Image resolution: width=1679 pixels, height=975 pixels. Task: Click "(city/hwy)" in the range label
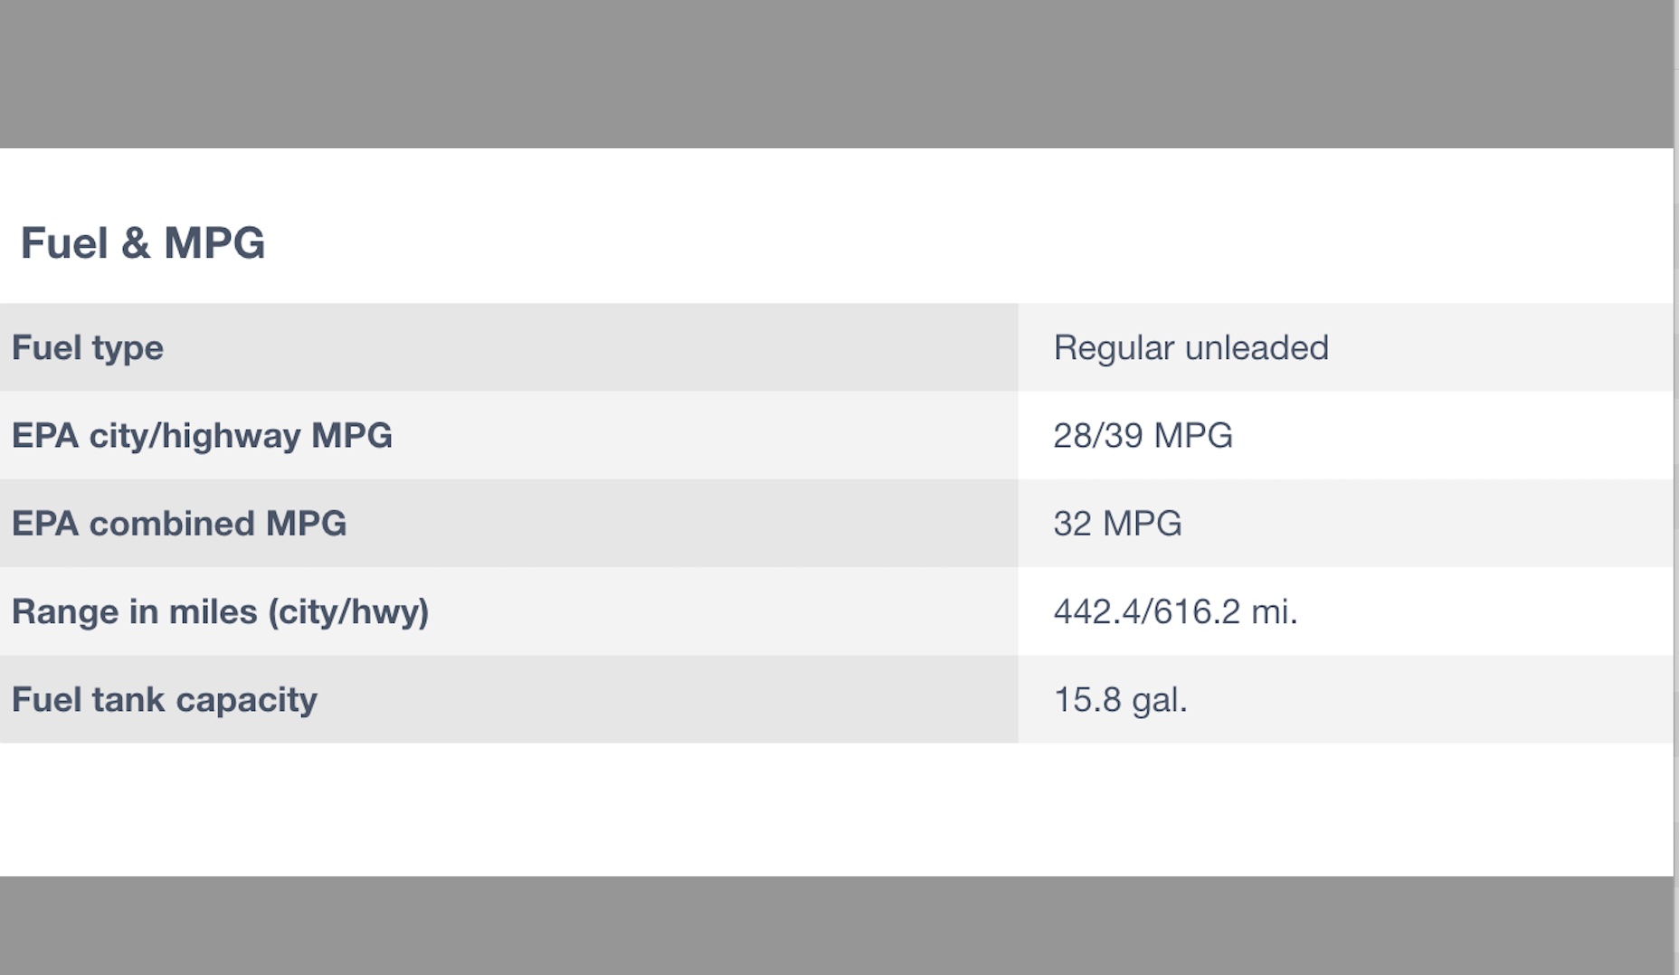click(348, 612)
